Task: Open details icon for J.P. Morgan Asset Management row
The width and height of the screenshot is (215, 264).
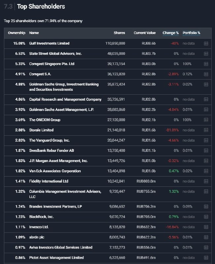Action: point(206,161)
